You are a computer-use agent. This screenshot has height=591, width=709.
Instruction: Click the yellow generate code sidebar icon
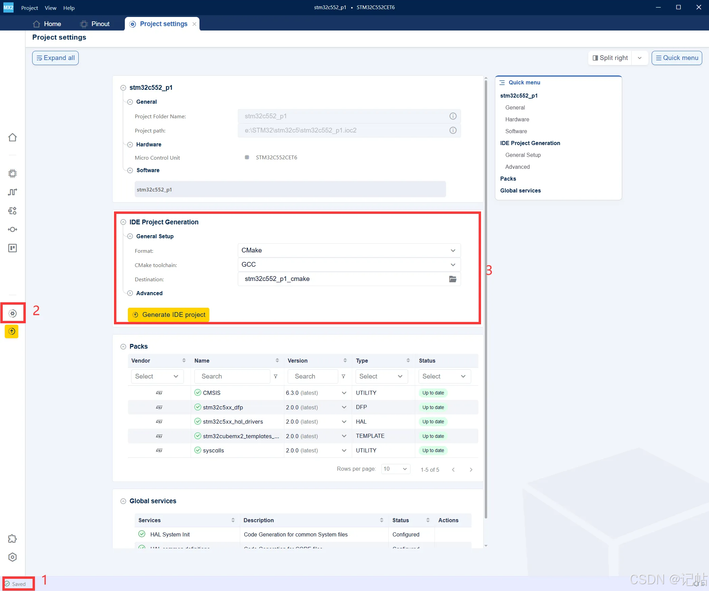[x=12, y=331]
